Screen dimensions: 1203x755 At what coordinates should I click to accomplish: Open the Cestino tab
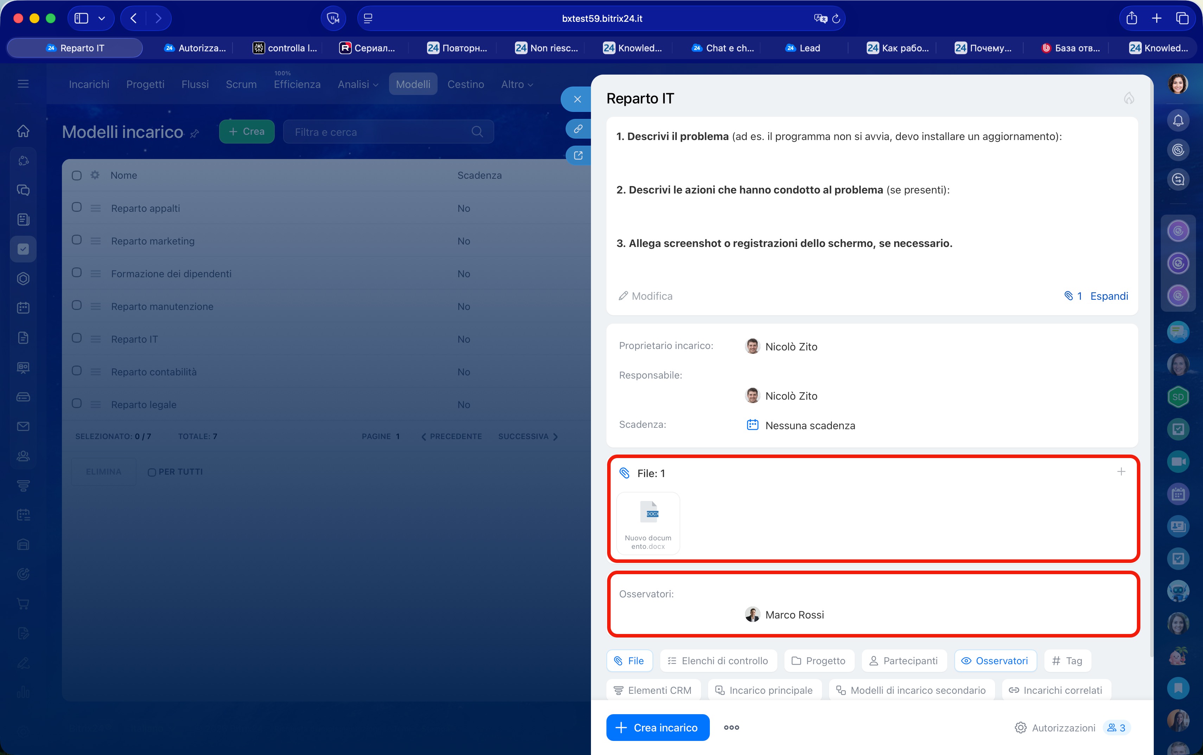pyautogui.click(x=465, y=84)
